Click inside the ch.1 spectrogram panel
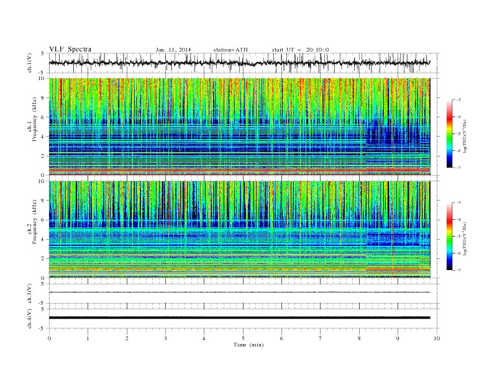Image resolution: width=492 pixels, height=380 pixels. [x=239, y=127]
